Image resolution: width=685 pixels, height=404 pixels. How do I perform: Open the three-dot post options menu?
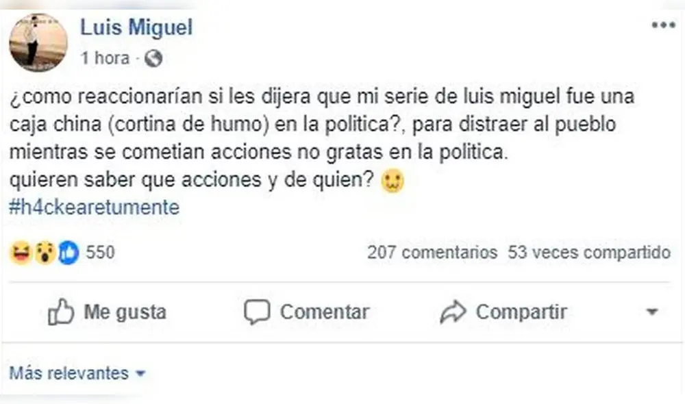[x=662, y=24]
